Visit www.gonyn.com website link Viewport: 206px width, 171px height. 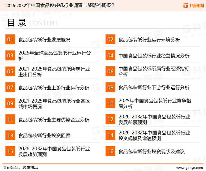tap(189, 167)
